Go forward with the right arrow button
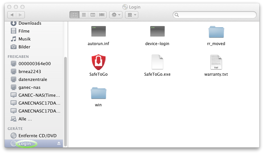 pos(21,15)
